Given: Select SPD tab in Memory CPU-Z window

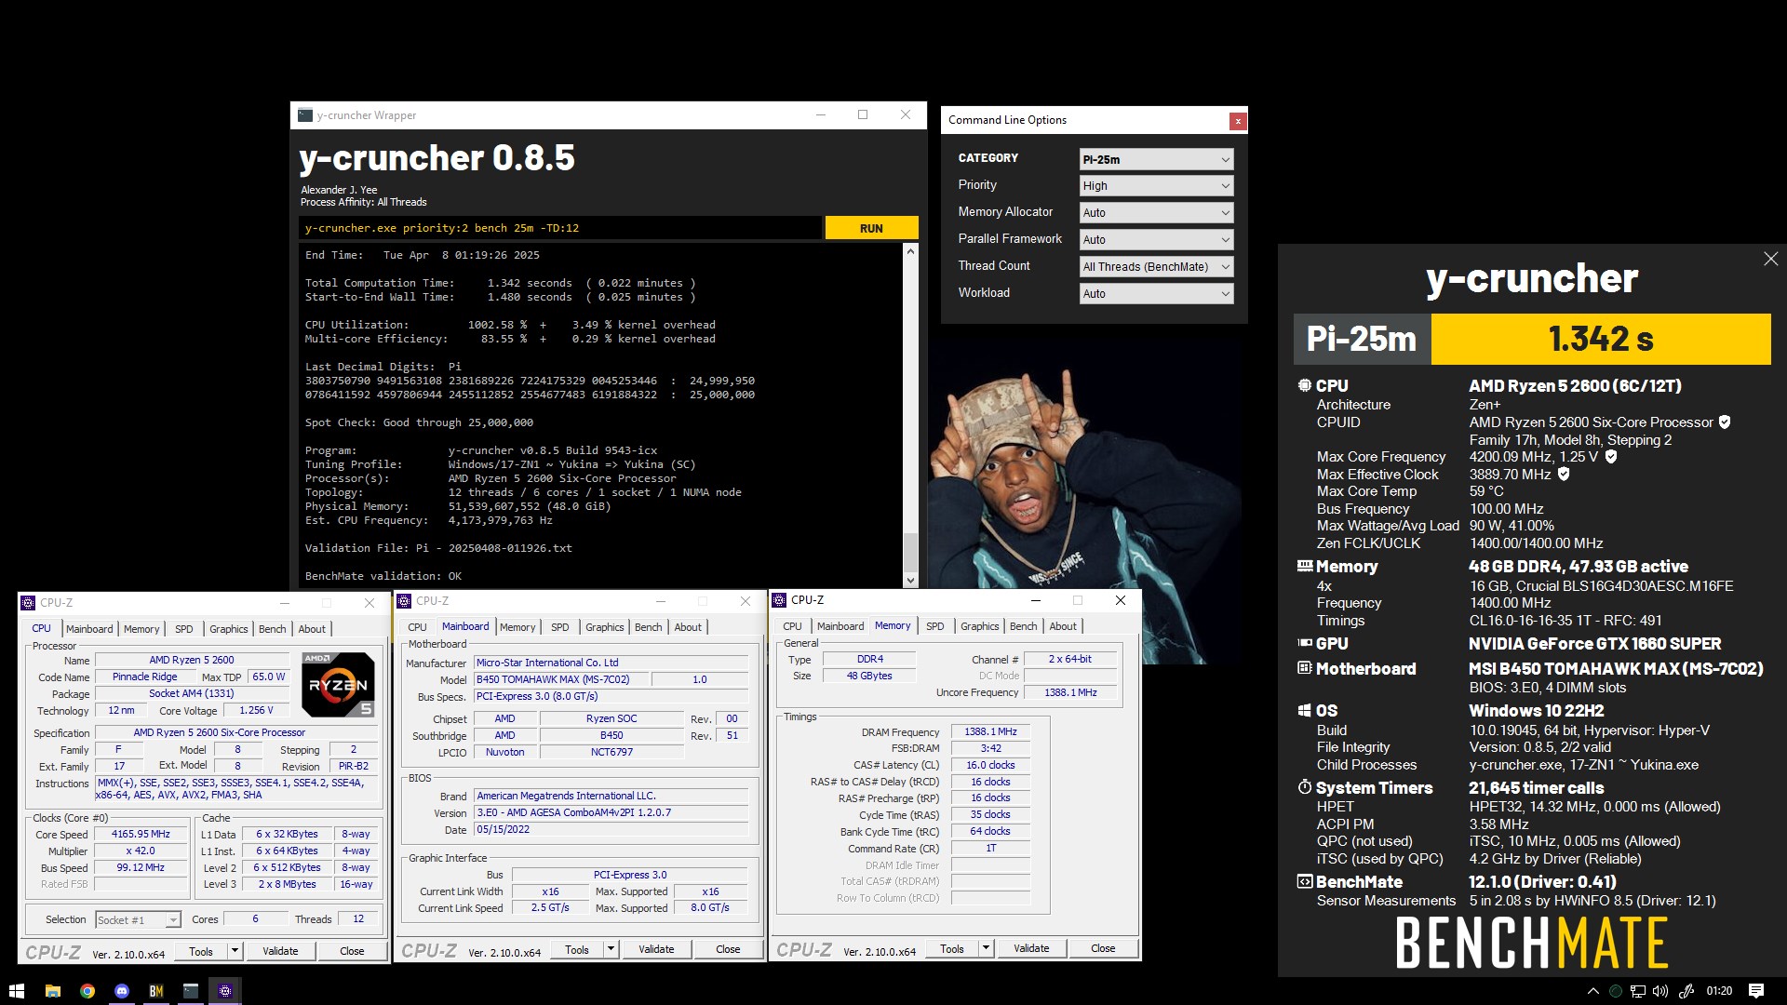Looking at the screenshot, I should click(935, 626).
